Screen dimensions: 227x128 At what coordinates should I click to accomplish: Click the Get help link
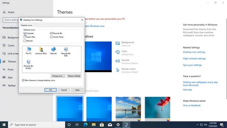(187, 90)
